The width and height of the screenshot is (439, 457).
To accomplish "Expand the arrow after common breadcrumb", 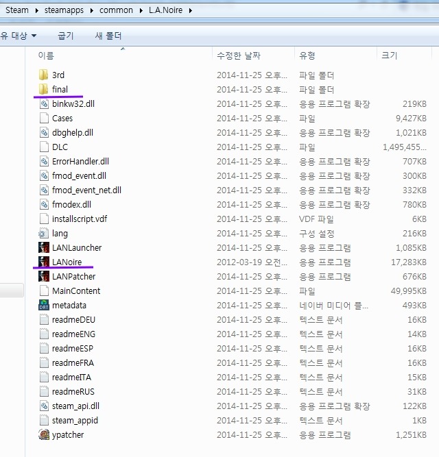I will (x=141, y=10).
